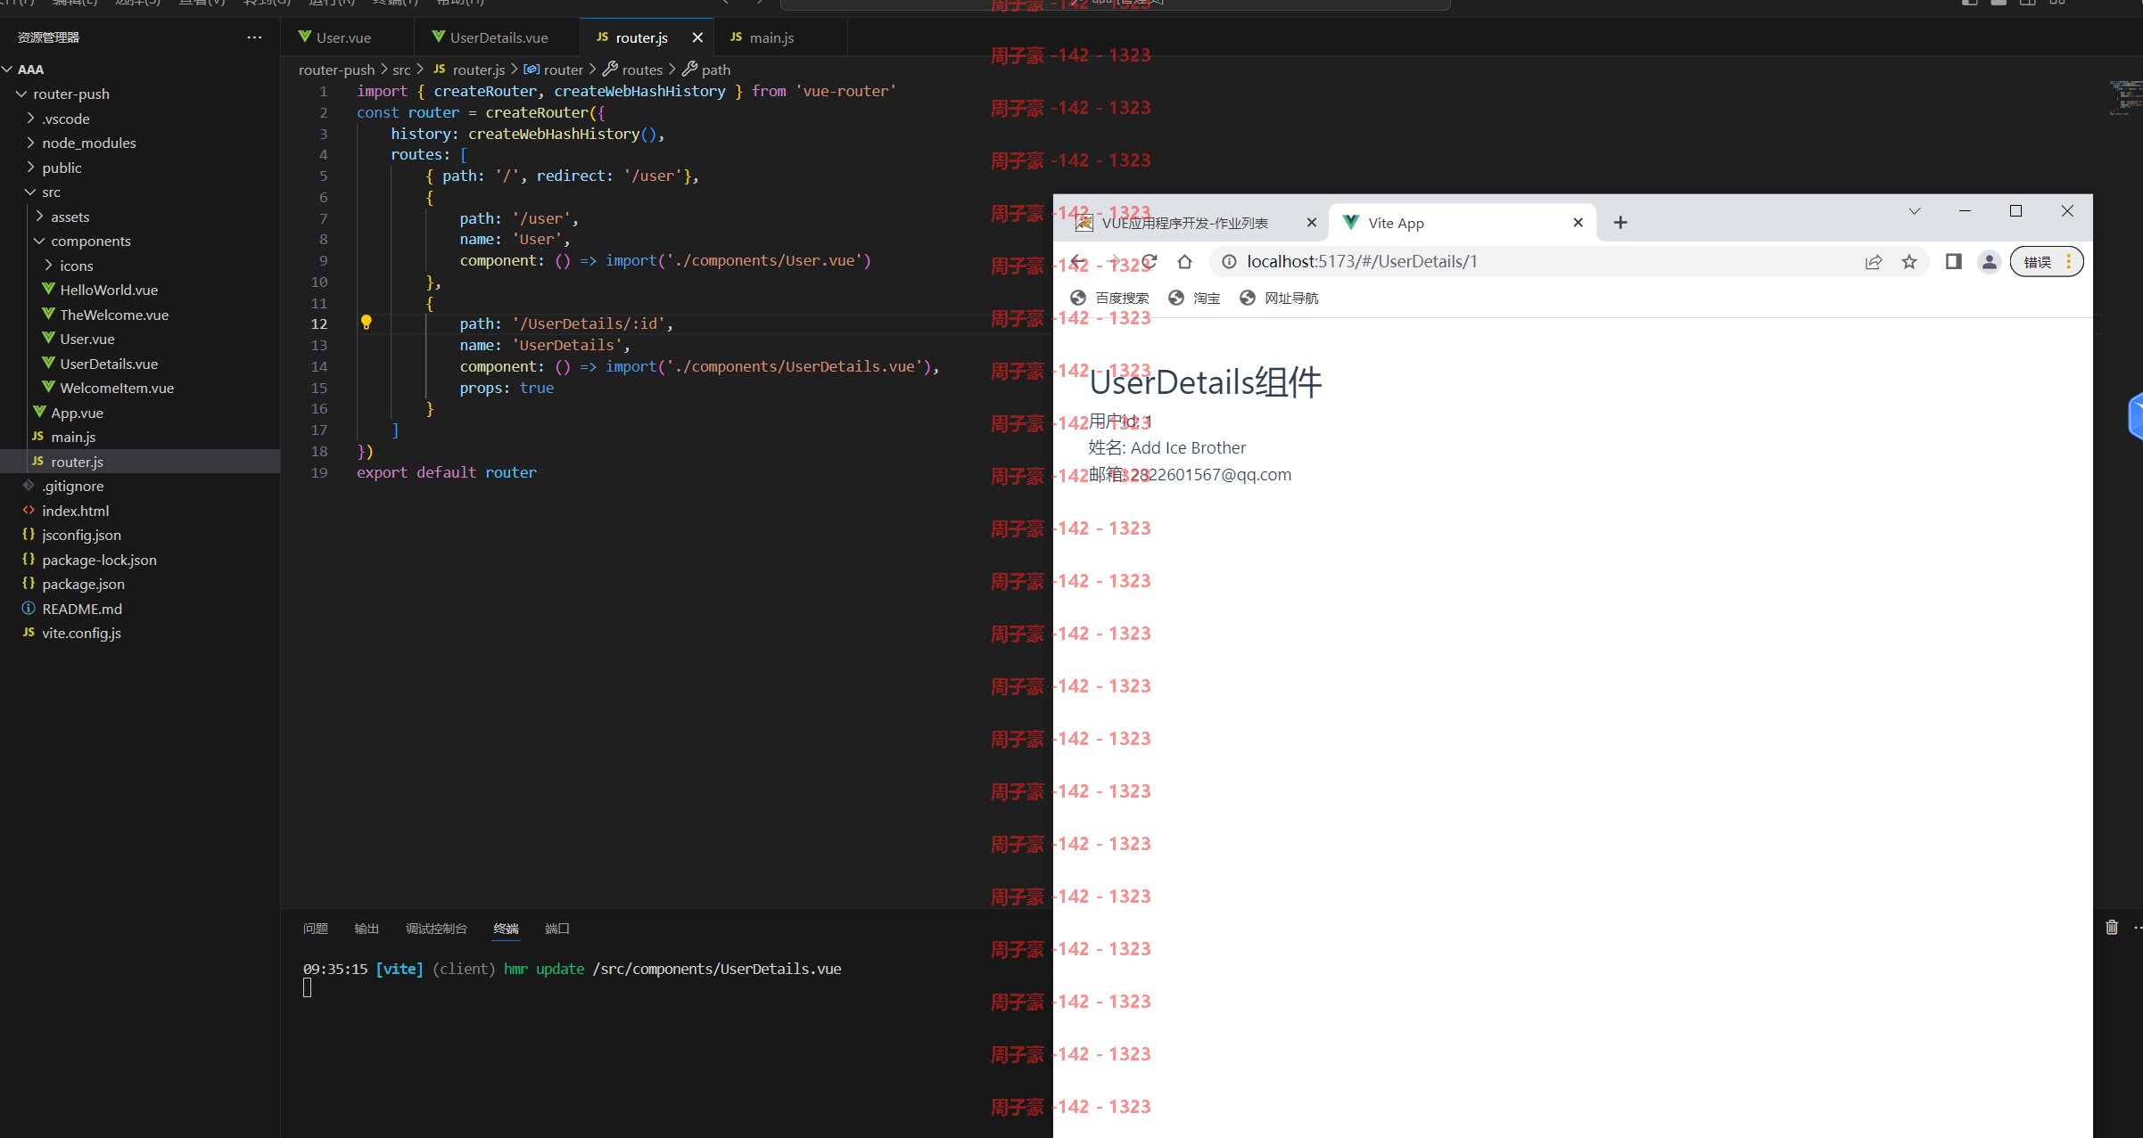This screenshot has width=2143, height=1138.
Task: Go to the browser home page
Action: [x=1184, y=262]
